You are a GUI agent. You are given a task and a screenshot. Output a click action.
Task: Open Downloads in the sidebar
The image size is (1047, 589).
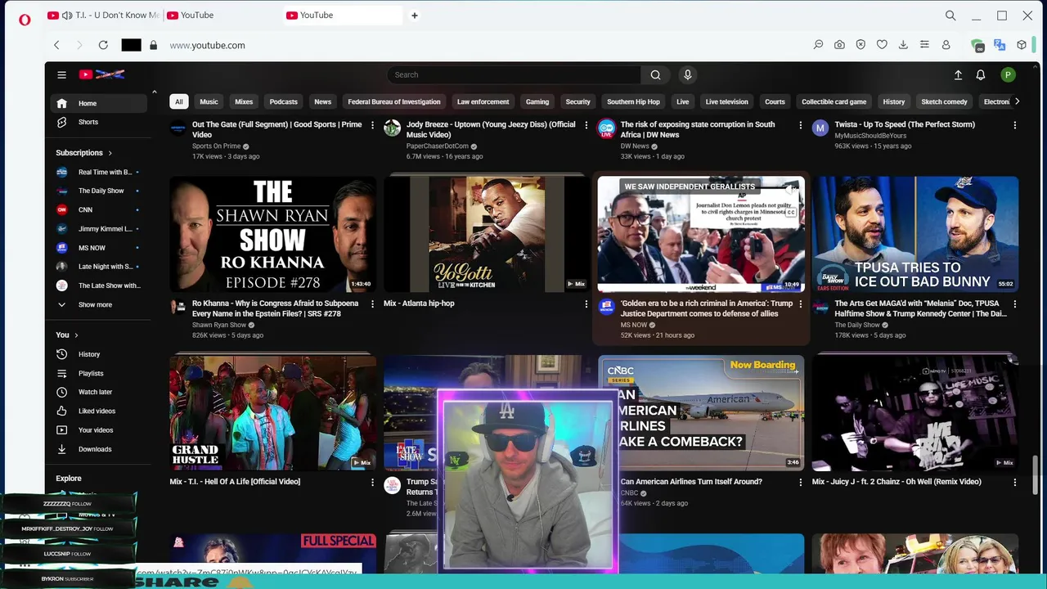pos(98,449)
